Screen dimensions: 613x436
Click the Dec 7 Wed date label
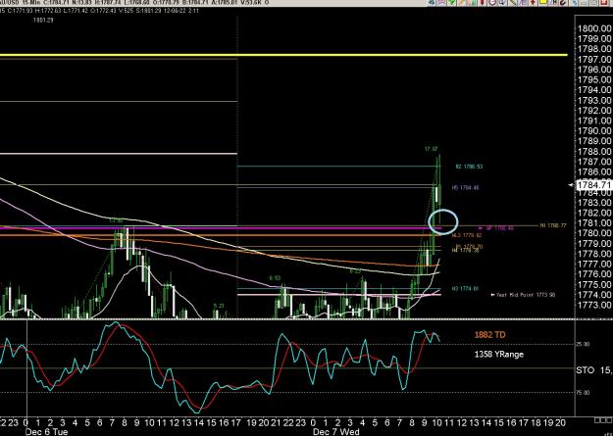point(336,432)
